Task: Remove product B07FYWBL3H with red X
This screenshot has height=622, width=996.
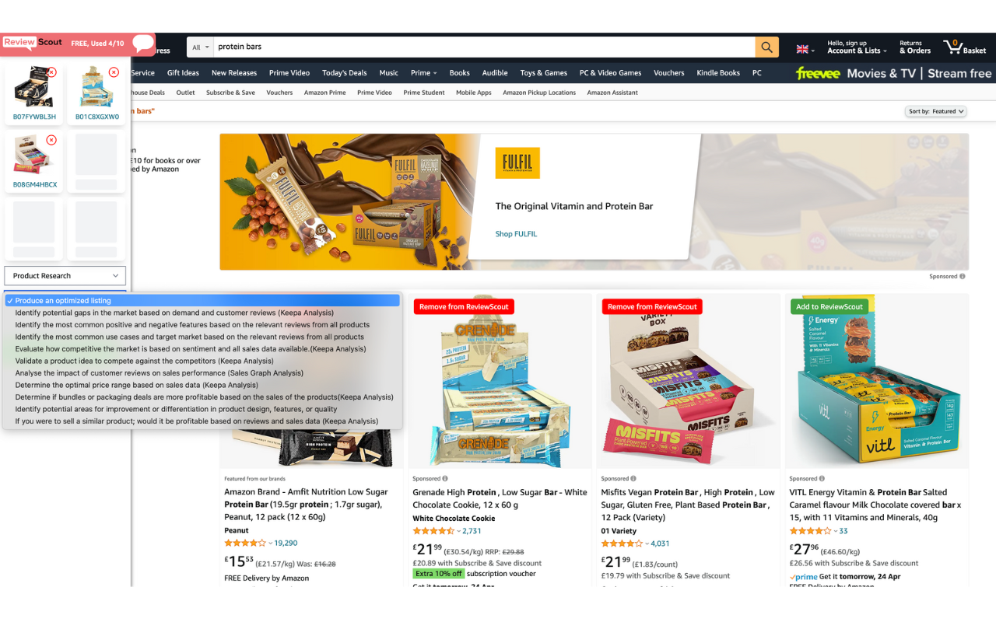Action: point(51,72)
